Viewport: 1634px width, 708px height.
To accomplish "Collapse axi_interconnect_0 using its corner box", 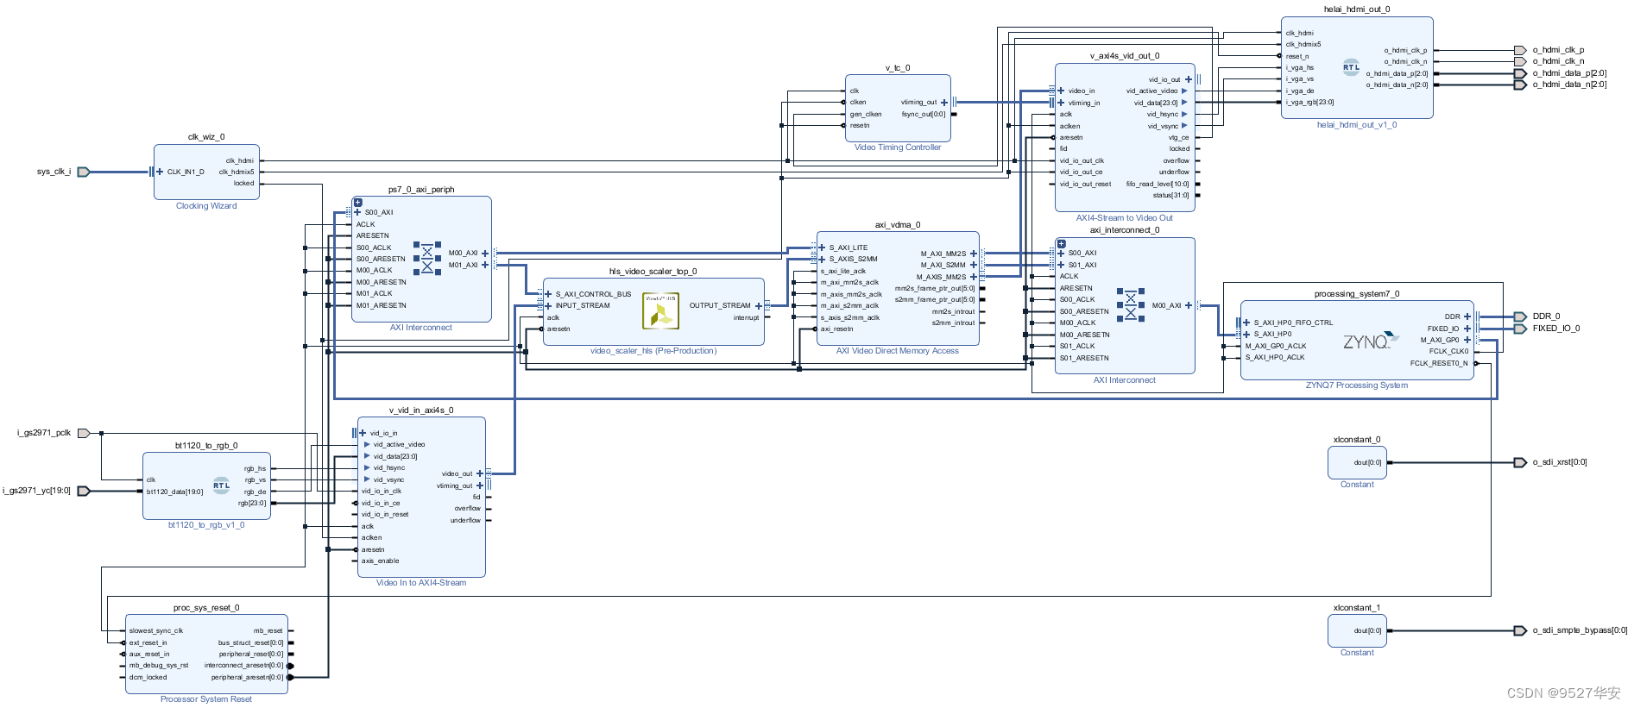I will tap(1061, 244).
